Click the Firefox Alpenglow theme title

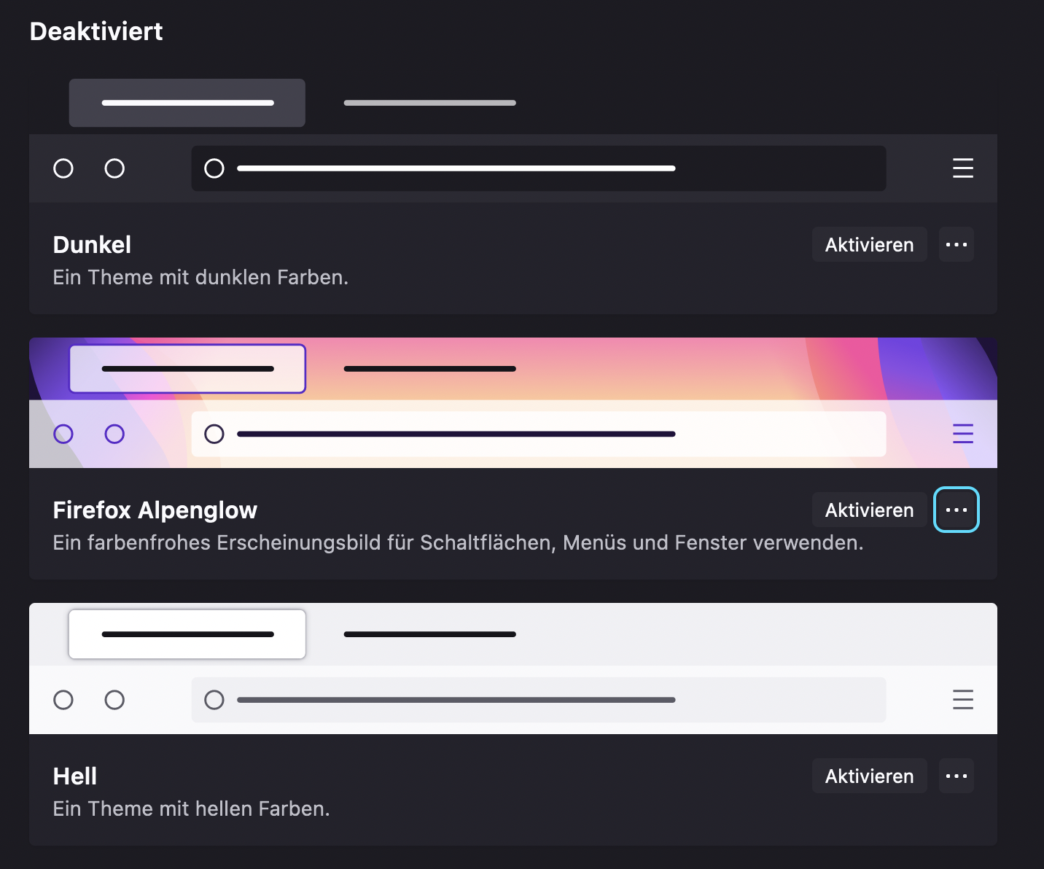pyautogui.click(x=155, y=510)
